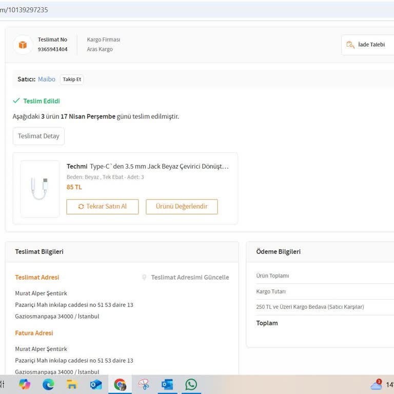Open File Explorer from the taskbar

click(x=72, y=384)
